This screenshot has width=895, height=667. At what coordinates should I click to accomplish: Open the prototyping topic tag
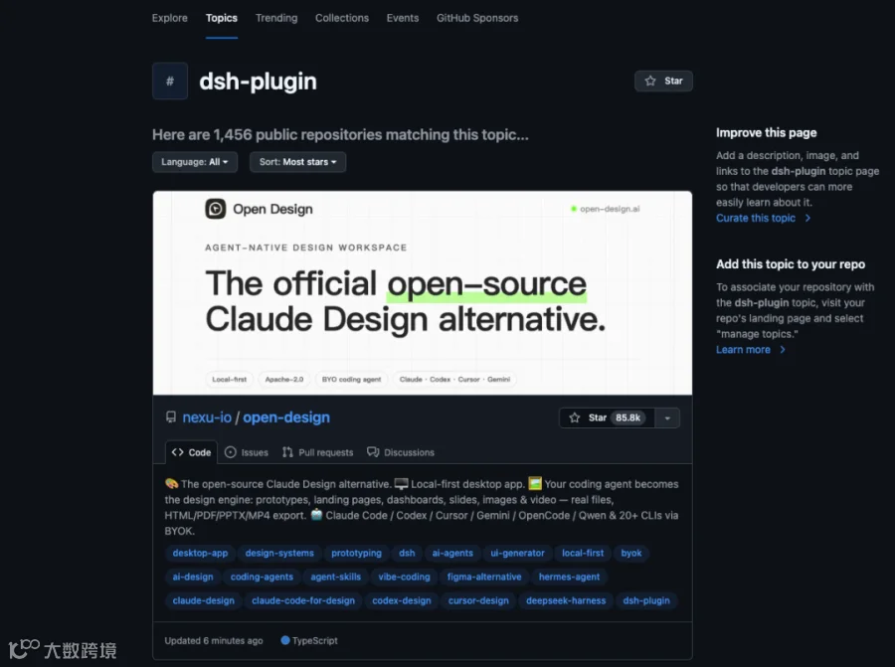coord(356,553)
